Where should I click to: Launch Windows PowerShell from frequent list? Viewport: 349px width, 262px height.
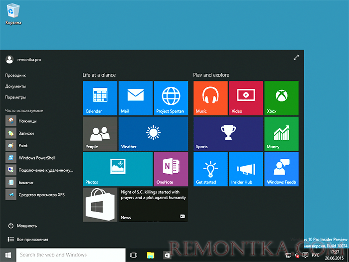point(40,158)
